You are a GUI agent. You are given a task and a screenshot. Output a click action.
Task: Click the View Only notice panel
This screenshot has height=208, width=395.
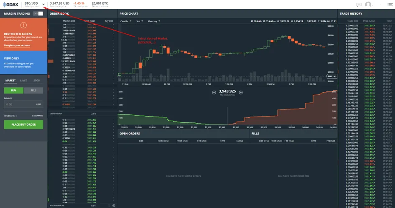23,63
